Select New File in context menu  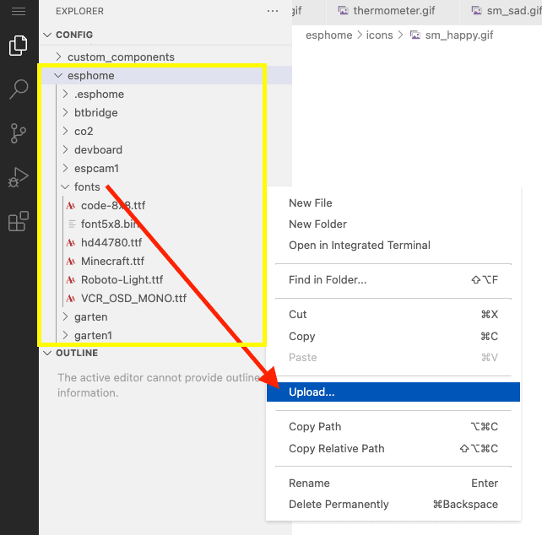point(310,203)
